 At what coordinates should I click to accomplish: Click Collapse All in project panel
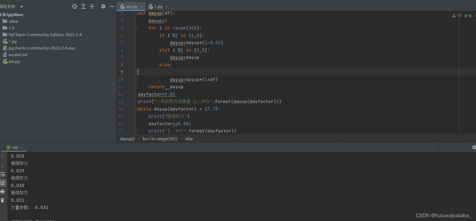click(92, 6)
